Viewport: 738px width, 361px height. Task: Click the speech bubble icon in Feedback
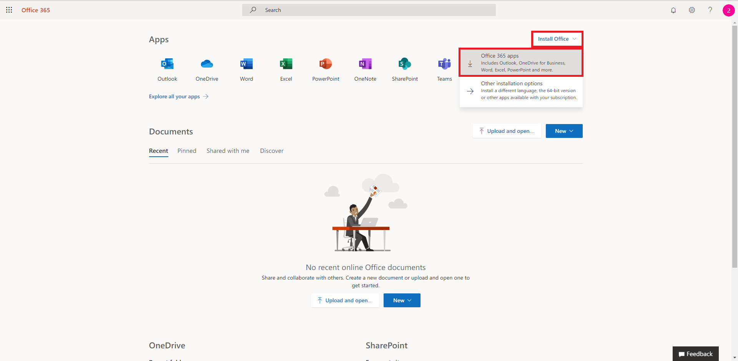click(681, 354)
